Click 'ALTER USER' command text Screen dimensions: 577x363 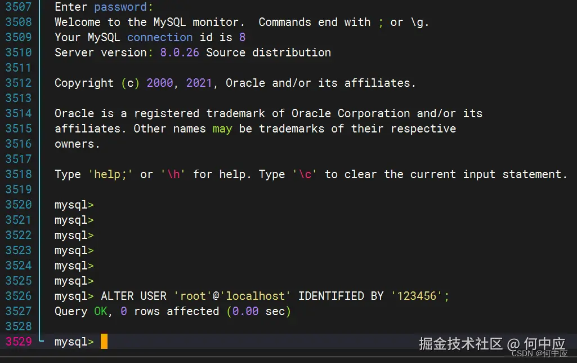pyautogui.click(x=133, y=296)
